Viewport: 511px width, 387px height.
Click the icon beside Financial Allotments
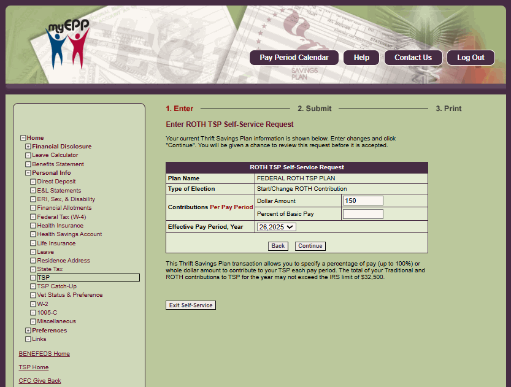click(x=33, y=208)
